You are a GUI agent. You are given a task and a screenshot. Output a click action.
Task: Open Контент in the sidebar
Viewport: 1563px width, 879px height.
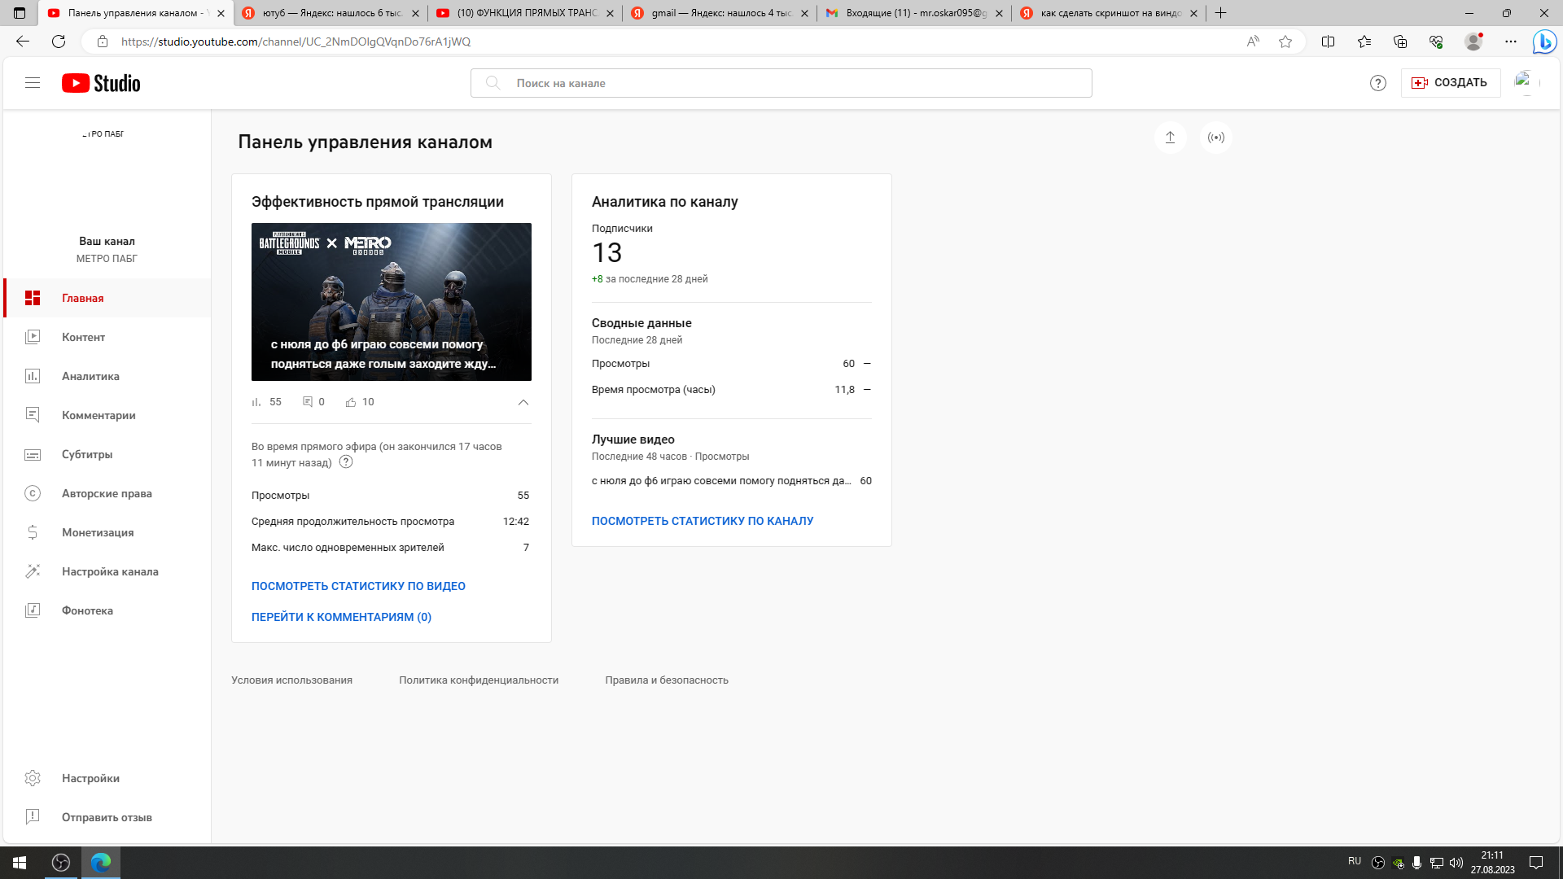107,337
